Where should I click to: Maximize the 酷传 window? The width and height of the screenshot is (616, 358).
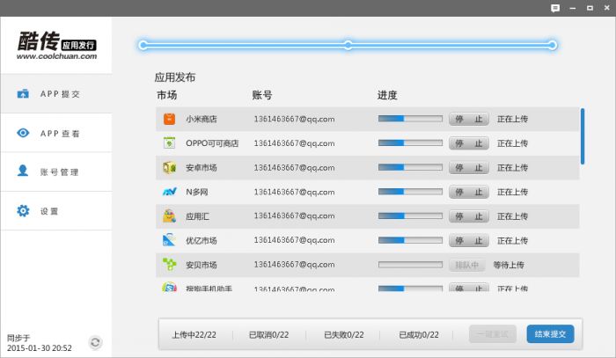590,8
